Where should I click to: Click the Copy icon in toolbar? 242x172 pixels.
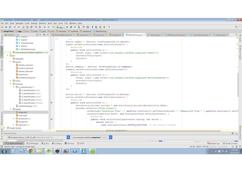[x=27, y=27]
